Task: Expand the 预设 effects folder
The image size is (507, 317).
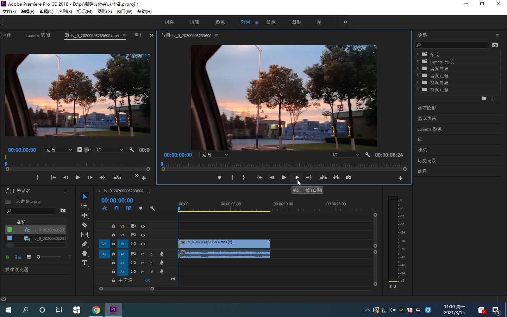Action: click(418, 54)
